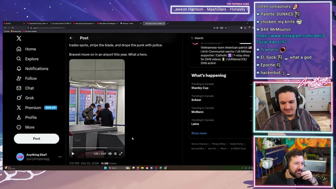336x189 pixels.
Task: Open Notifications in the sidebar
Action: coord(32,69)
